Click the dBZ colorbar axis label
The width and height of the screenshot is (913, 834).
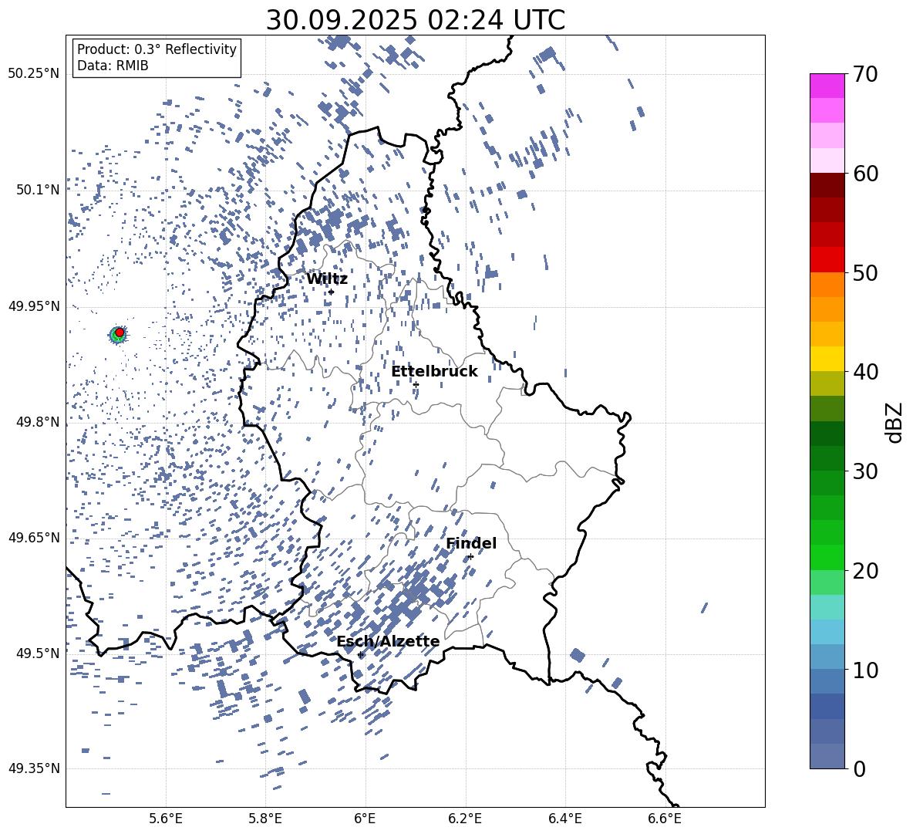point(894,422)
